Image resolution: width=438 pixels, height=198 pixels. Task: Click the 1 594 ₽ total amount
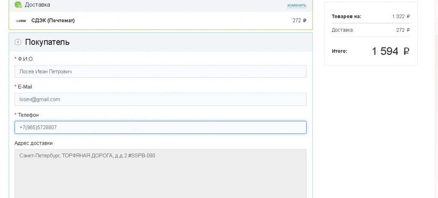[x=390, y=51]
